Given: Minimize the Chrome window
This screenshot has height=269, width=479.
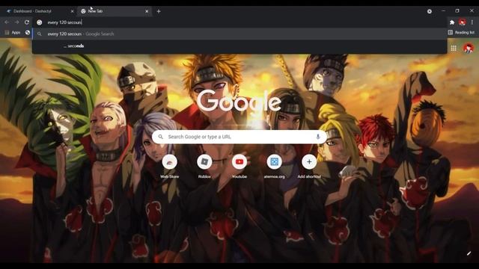Looking at the screenshot, I should [443, 10].
